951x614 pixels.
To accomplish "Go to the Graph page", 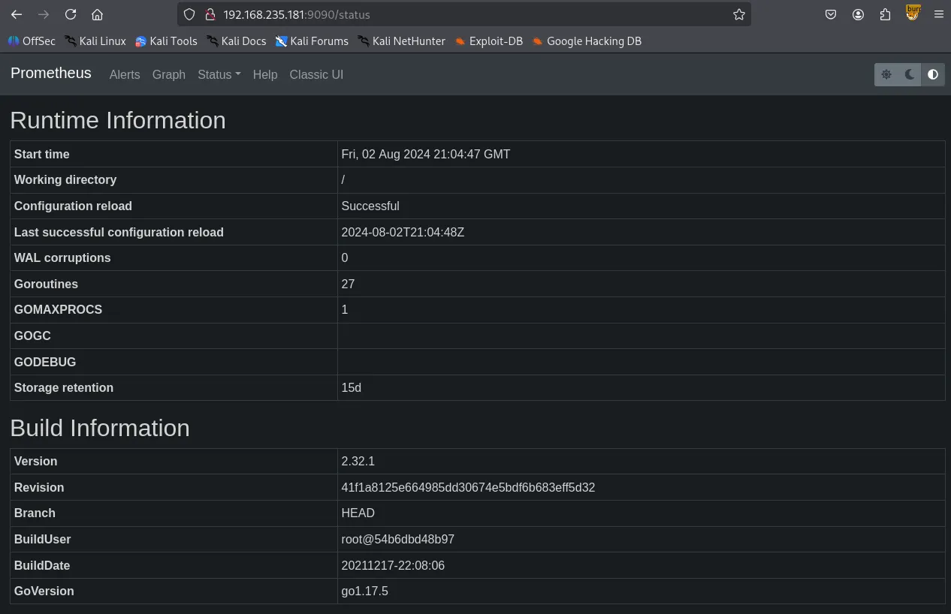I will tap(168, 74).
